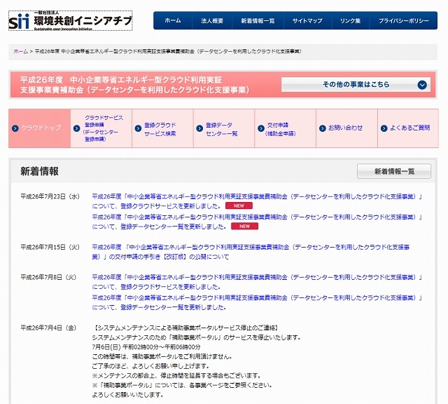Open the 法人概要 navigation item
Screen dimensions: 448x404
coord(212,20)
